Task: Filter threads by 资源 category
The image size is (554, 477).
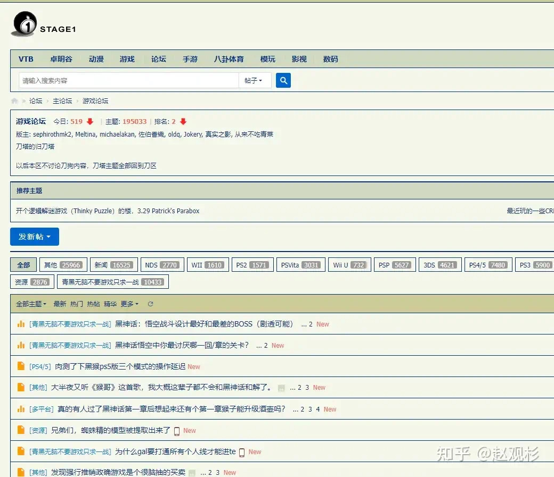Action: coord(32,282)
